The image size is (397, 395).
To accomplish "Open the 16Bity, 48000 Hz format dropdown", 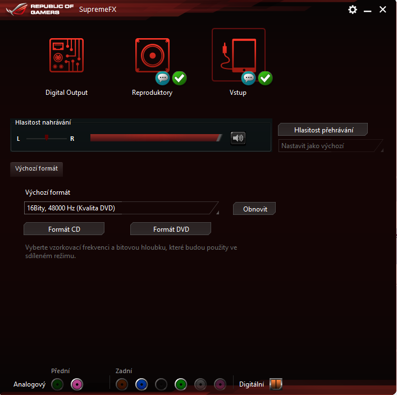I will click(121, 208).
